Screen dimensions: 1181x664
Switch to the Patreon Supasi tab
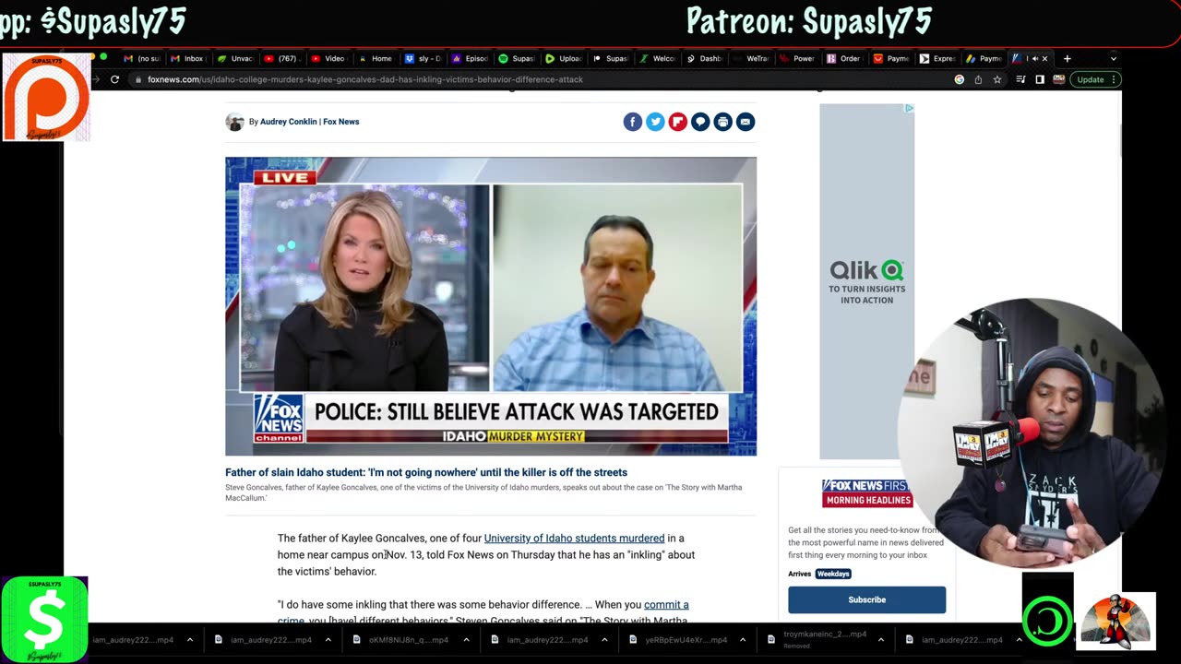point(612,58)
